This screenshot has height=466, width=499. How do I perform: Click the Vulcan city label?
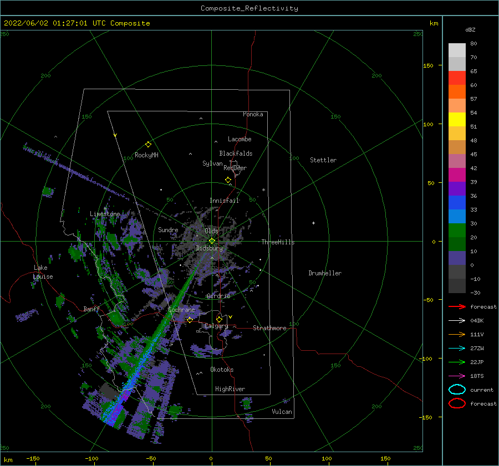tap(282, 412)
